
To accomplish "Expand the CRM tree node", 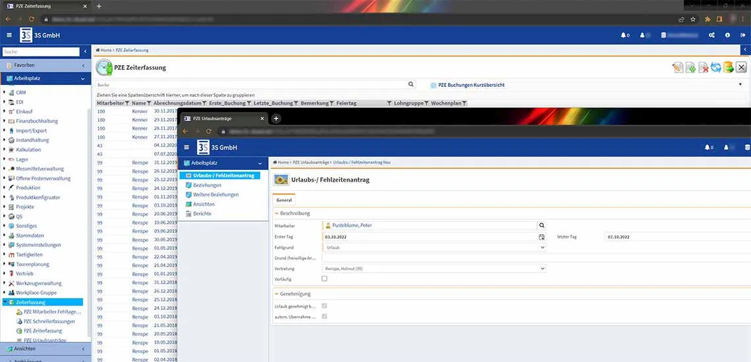I will 4,93.
